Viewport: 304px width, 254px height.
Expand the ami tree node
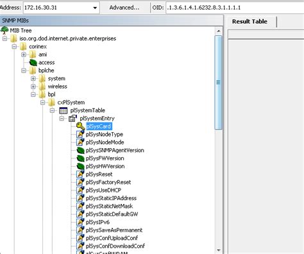click(24, 55)
